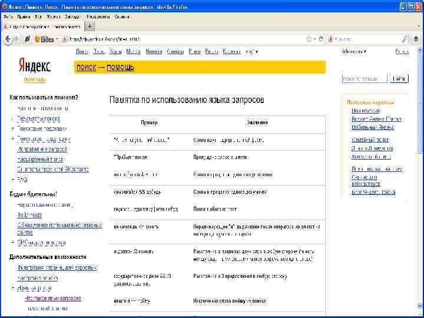Image resolution: width=424 pixels, height=318 pixels.
Task: Open Что такое язык запросов link
Action: point(53,298)
